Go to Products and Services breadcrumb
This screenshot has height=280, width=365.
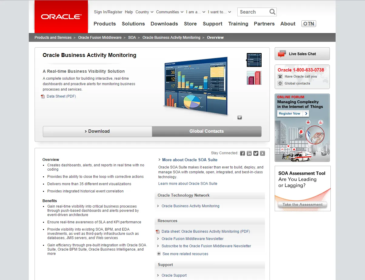click(x=53, y=38)
